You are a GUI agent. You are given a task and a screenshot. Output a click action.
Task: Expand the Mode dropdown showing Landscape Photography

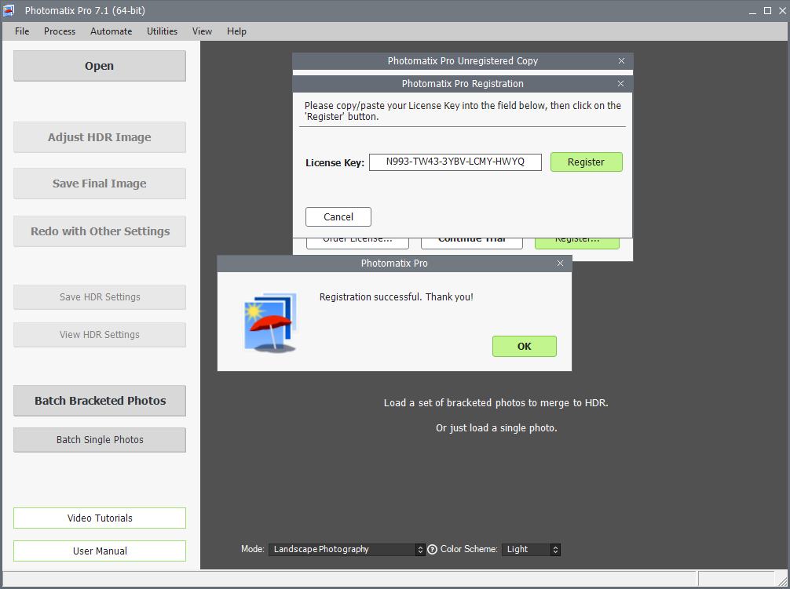pyautogui.click(x=346, y=549)
